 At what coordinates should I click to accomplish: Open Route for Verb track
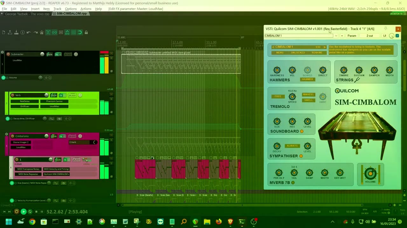point(54,95)
